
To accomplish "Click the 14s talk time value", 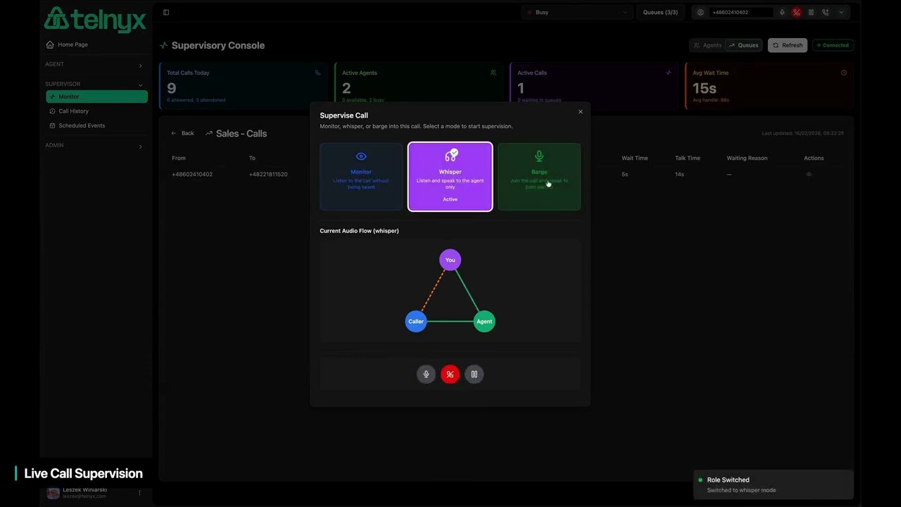I will click(679, 174).
